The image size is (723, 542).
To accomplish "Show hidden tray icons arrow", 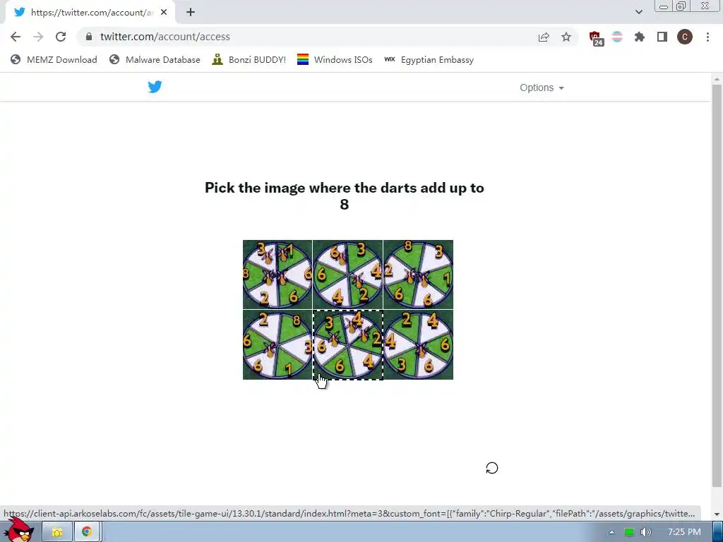I will click(x=611, y=532).
